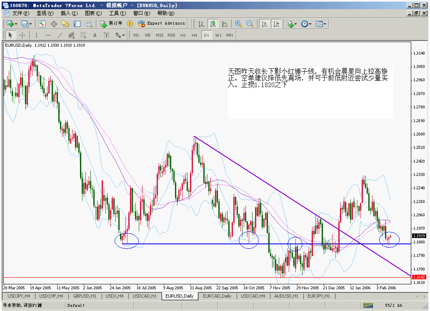Screen dimensions: 430x311
Task: Open the 窗口 (W) menu
Action: click(x=142, y=13)
